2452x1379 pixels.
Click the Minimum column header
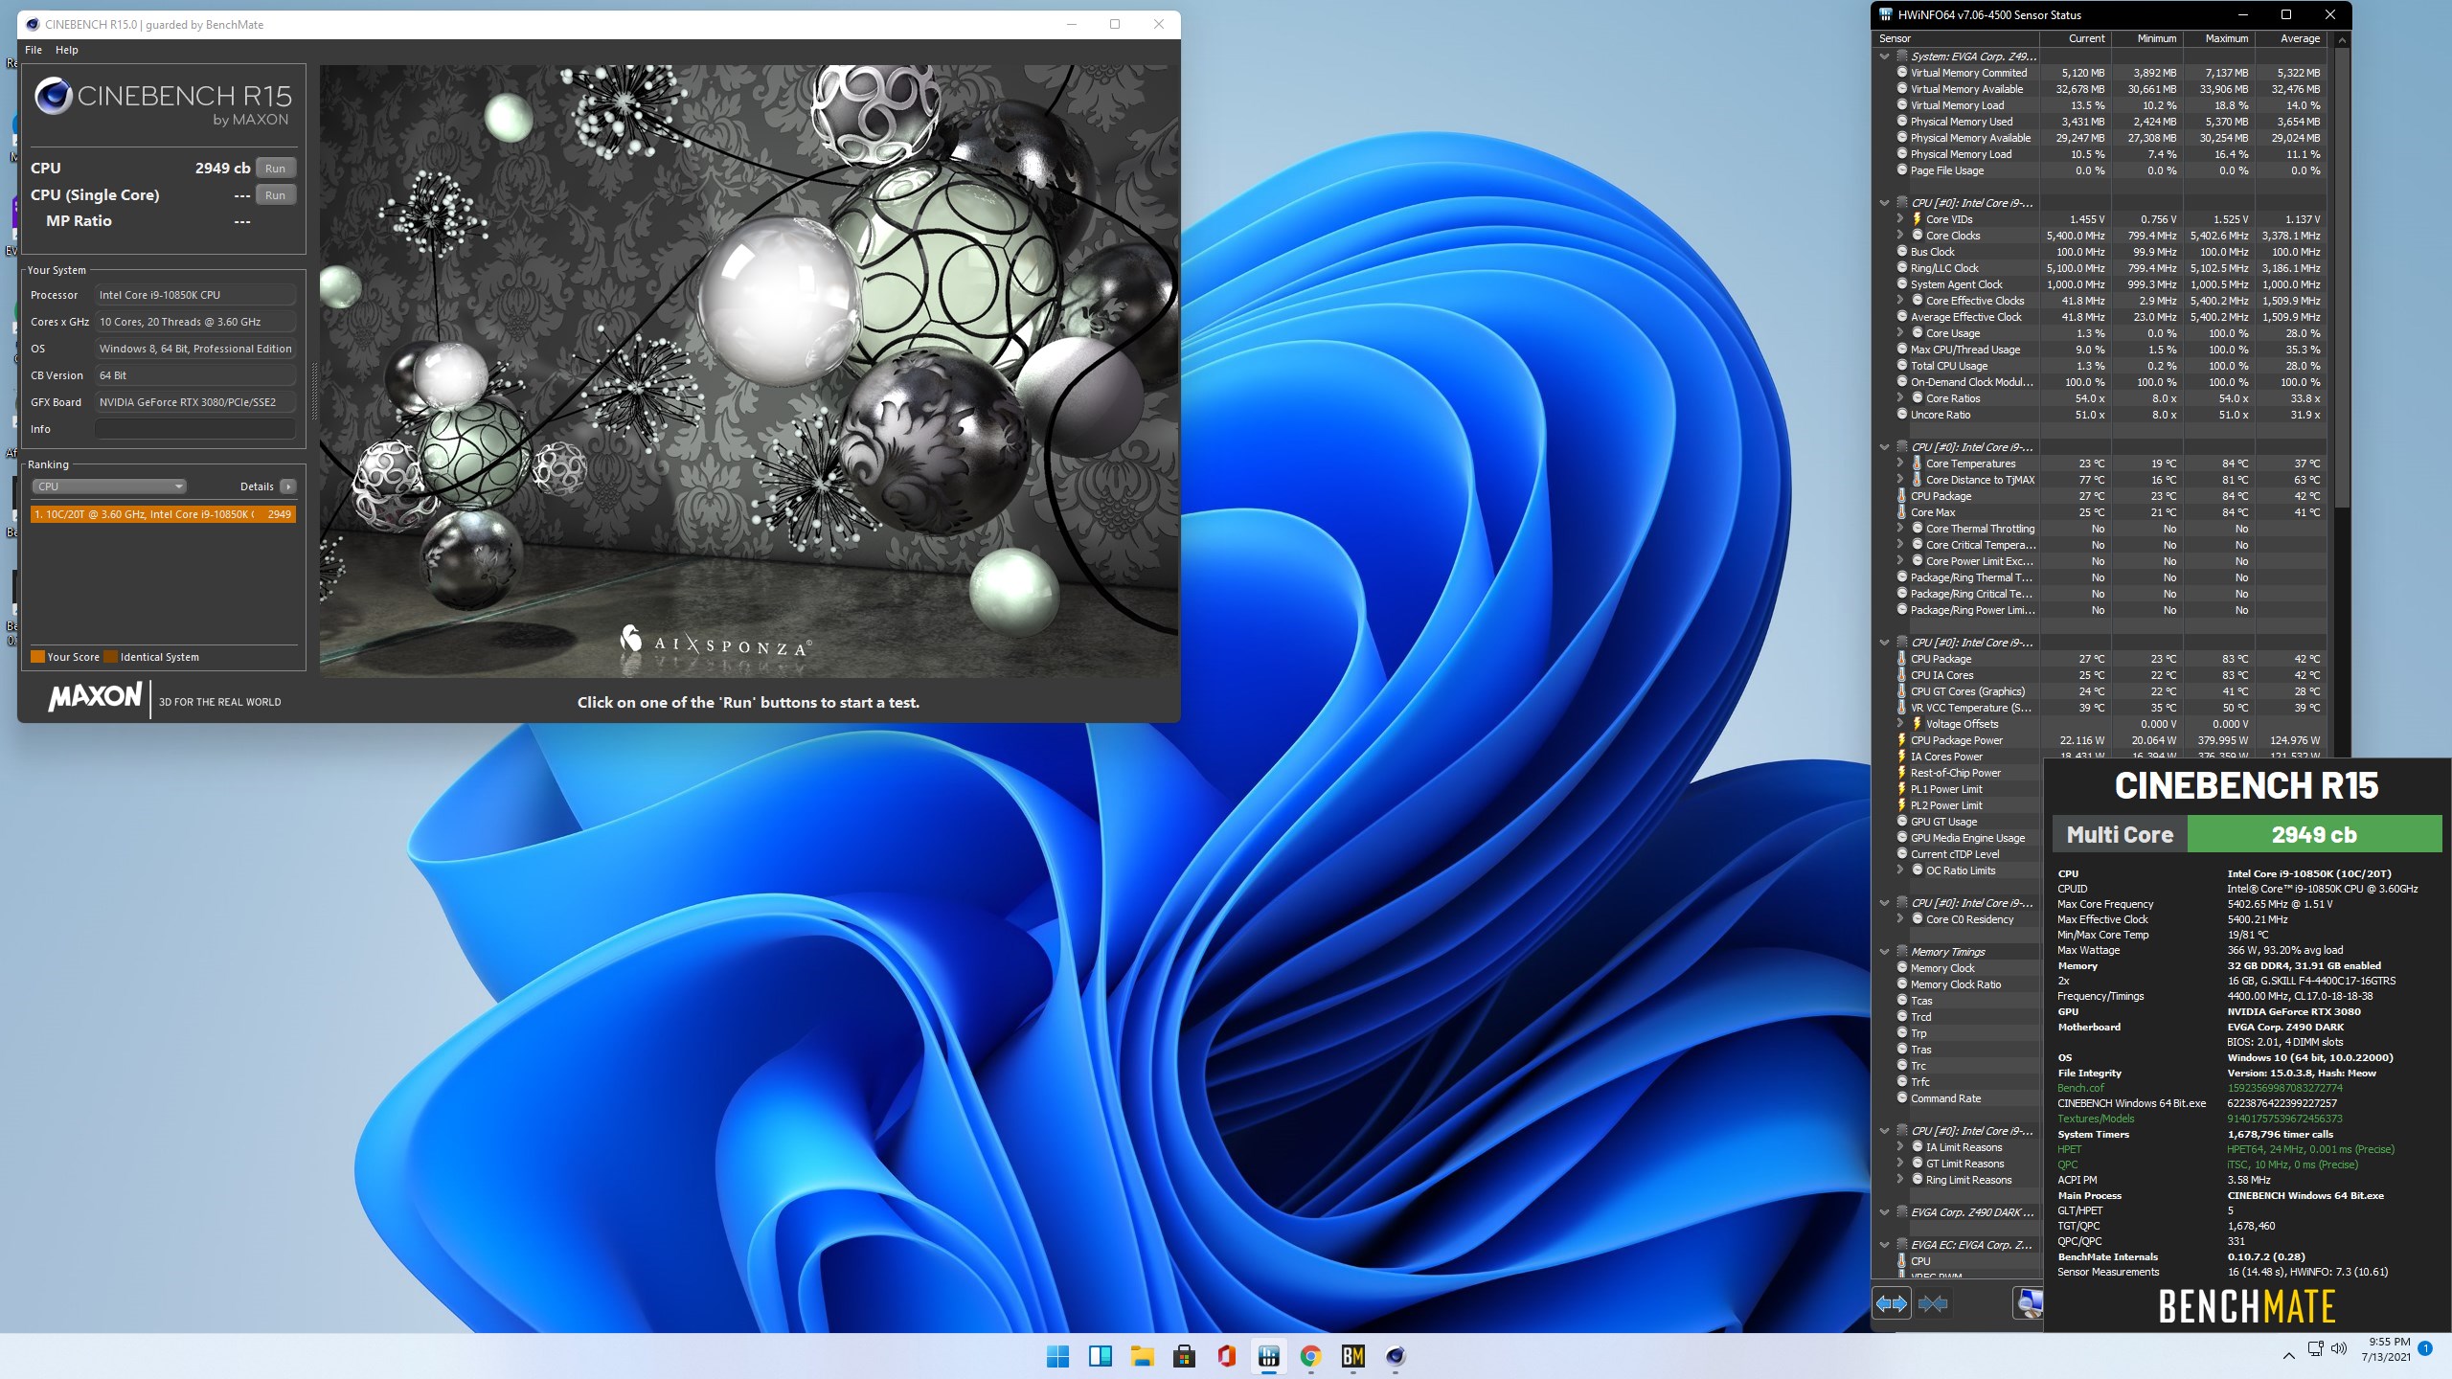click(x=2147, y=38)
